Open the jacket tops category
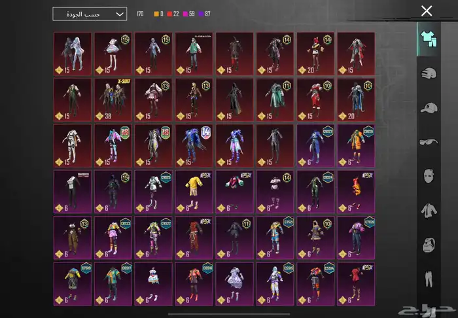Screen dimensions: 458x318 pos(429,211)
